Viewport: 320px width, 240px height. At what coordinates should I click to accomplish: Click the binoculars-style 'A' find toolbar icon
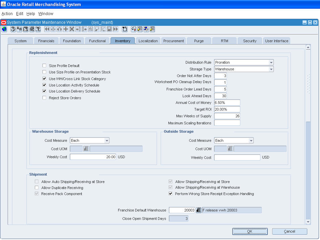pos(19,29)
